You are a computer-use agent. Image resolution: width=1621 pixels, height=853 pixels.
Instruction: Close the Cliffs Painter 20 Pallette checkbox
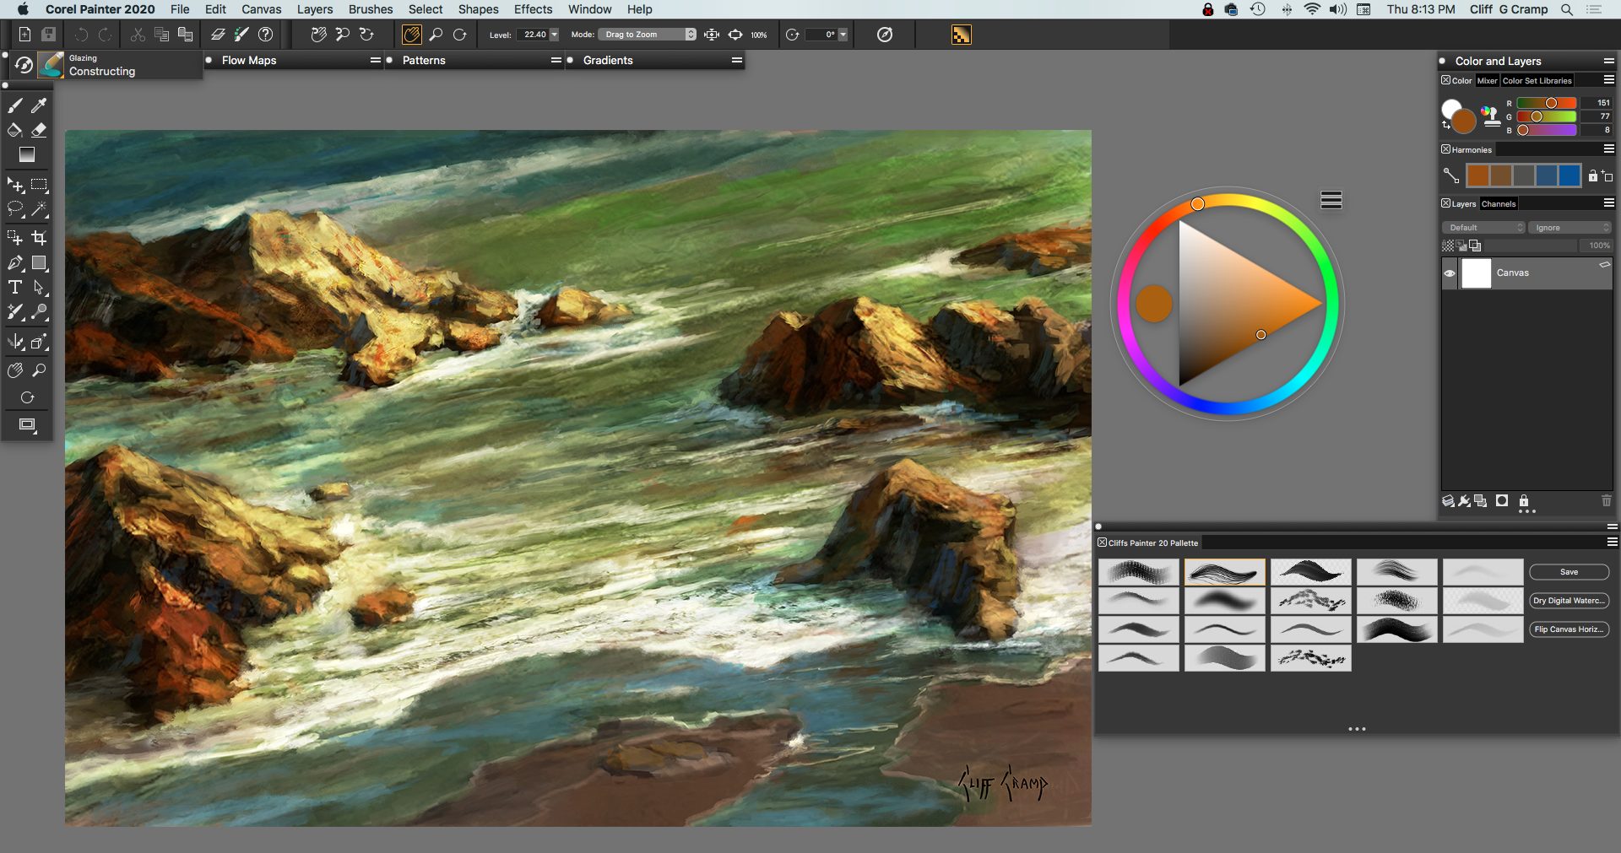[x=1103, y=543]
